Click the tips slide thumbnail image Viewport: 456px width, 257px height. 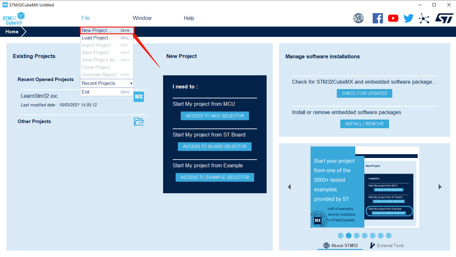point(365,187)
